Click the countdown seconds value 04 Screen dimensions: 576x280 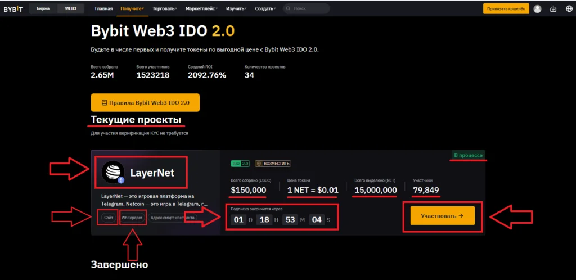316,220
